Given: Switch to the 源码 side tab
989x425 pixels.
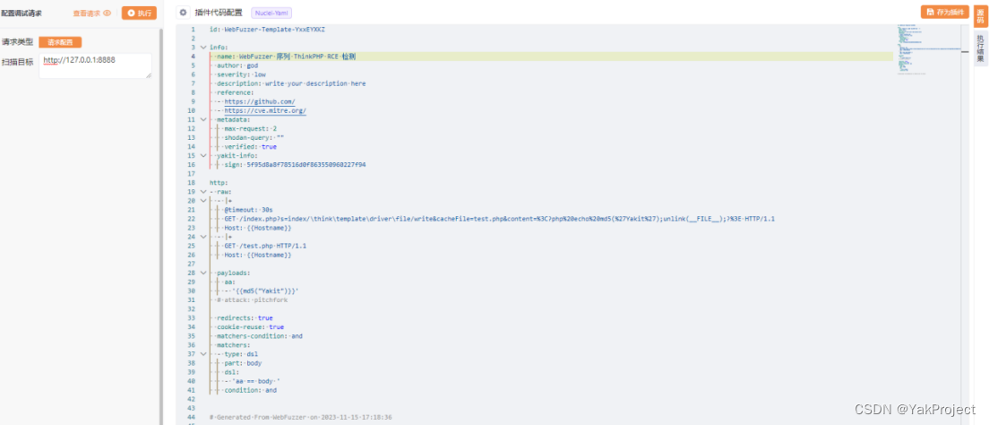Looking at the screenshot, I should pos(980,16).
